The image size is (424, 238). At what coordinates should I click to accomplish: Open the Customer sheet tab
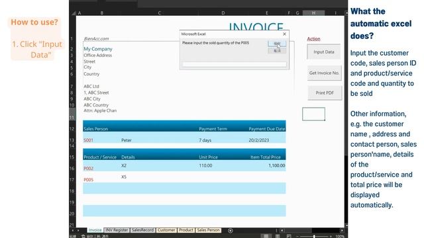coord(166,230)
